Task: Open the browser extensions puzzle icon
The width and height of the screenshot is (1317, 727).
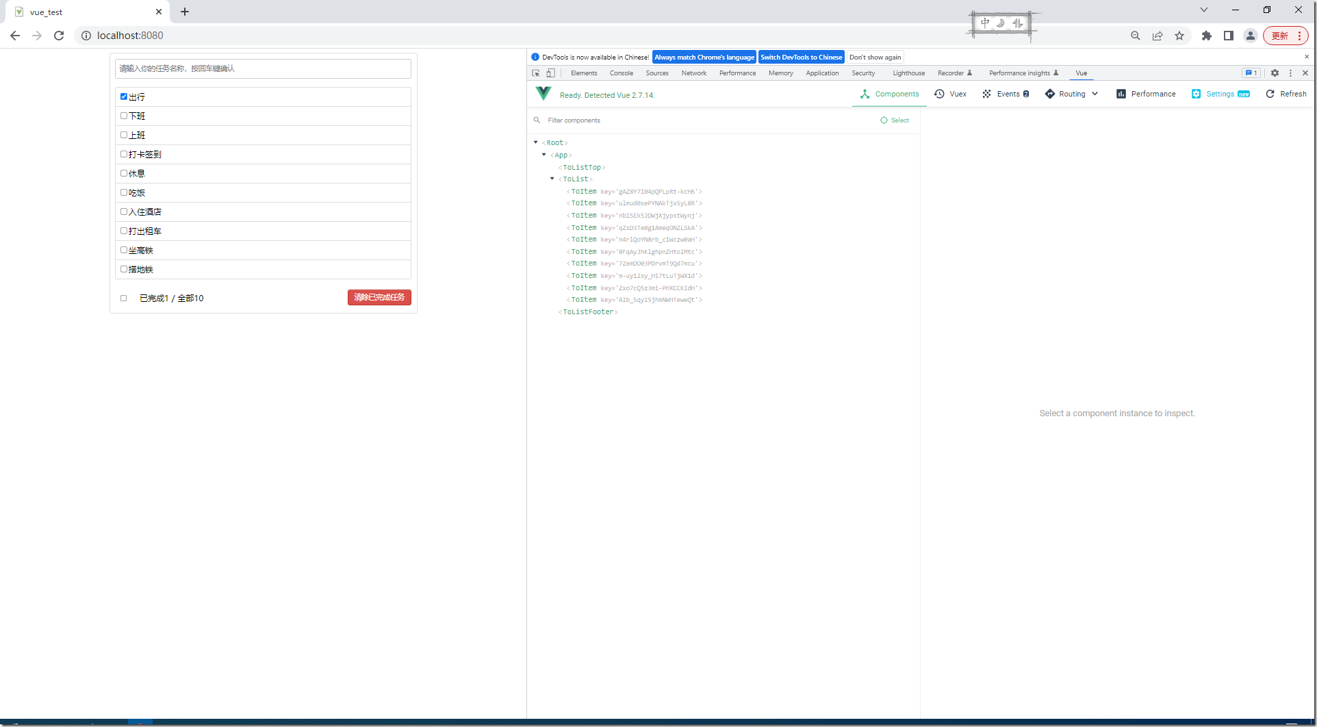Action: click(1207, 36)
